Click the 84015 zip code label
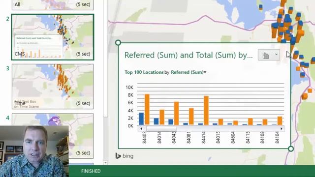Screen dimensions: 315x177 click(x=218, y=138)
